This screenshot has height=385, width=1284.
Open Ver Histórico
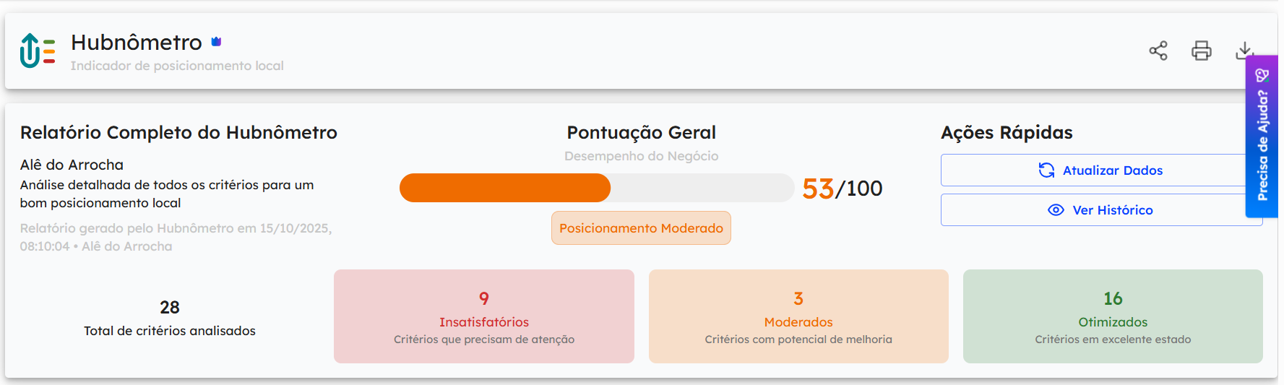(x=1100, y=210)
